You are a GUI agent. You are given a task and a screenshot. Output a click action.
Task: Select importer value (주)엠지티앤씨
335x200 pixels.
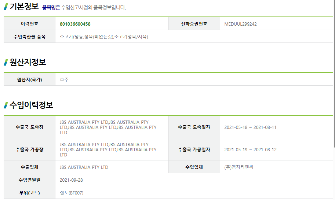click(x=238, y=167)
